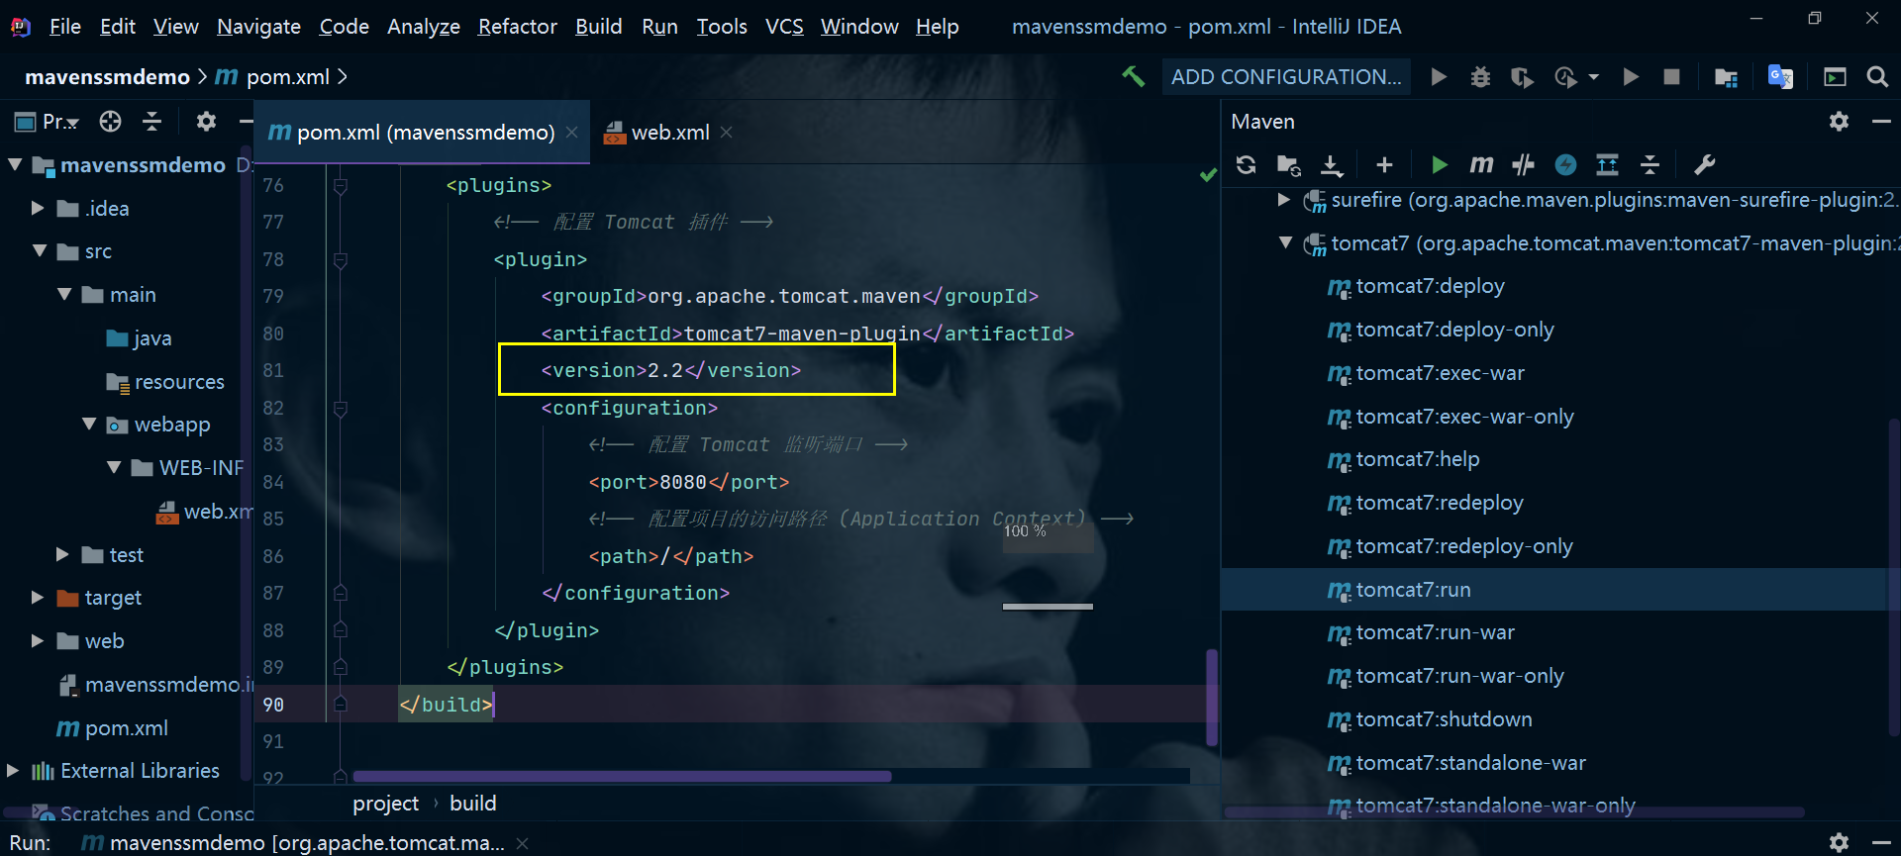Collapse the src folder

click(x=39, y=251)
